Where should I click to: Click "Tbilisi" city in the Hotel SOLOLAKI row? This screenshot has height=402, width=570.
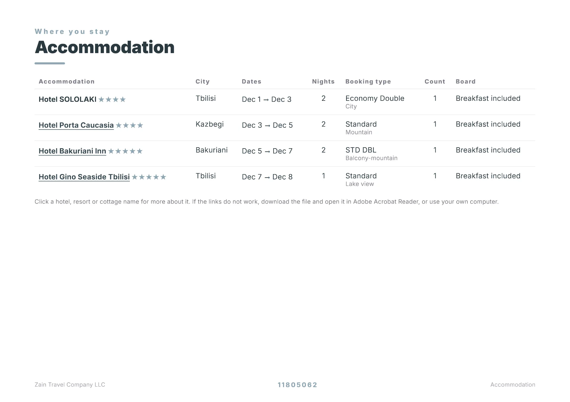[206, 98]
